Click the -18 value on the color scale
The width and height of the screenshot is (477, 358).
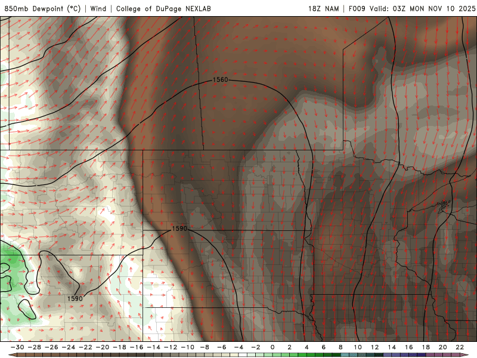[x=119, y=347]
